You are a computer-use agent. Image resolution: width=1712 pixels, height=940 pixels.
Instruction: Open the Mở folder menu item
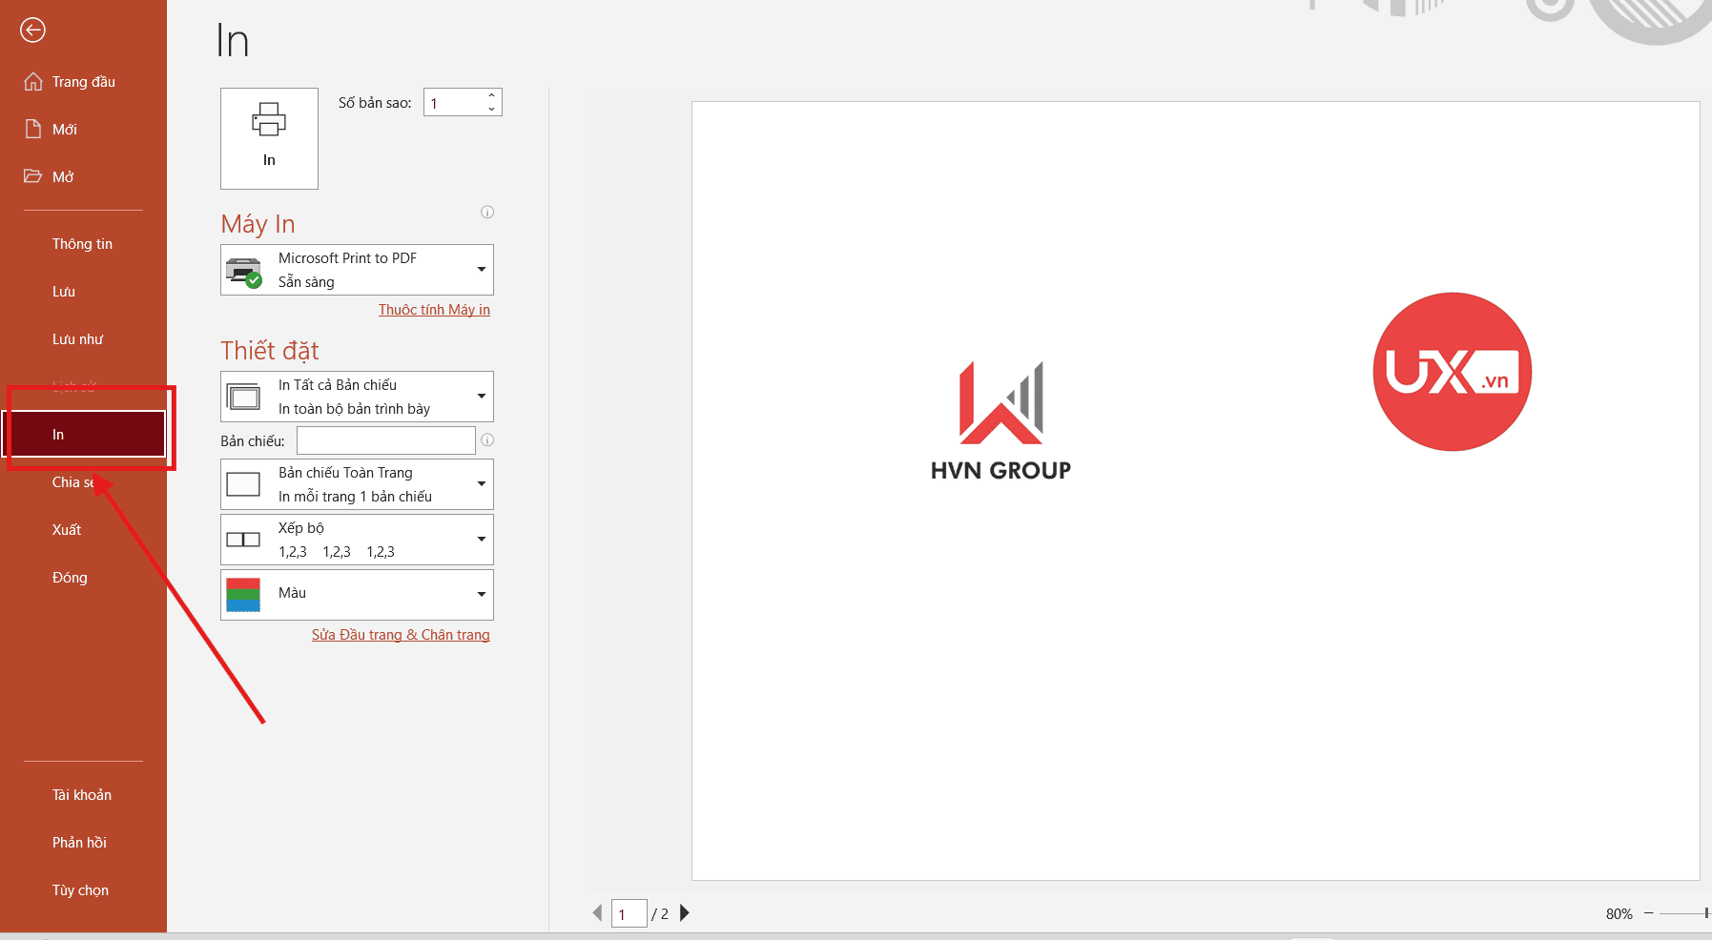63,177
